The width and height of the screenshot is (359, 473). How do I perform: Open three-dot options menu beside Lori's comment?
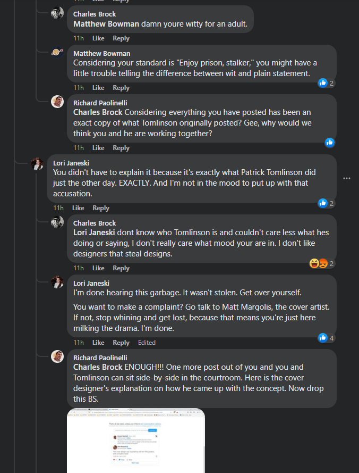[x=347, y=178]
